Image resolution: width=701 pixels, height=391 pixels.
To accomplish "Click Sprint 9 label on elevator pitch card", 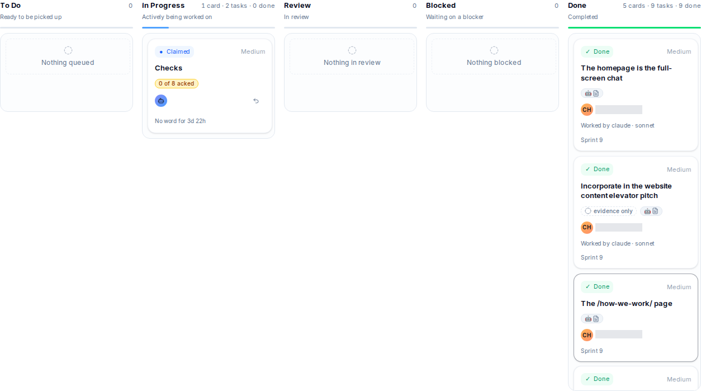I will click(x=592, y=257).
